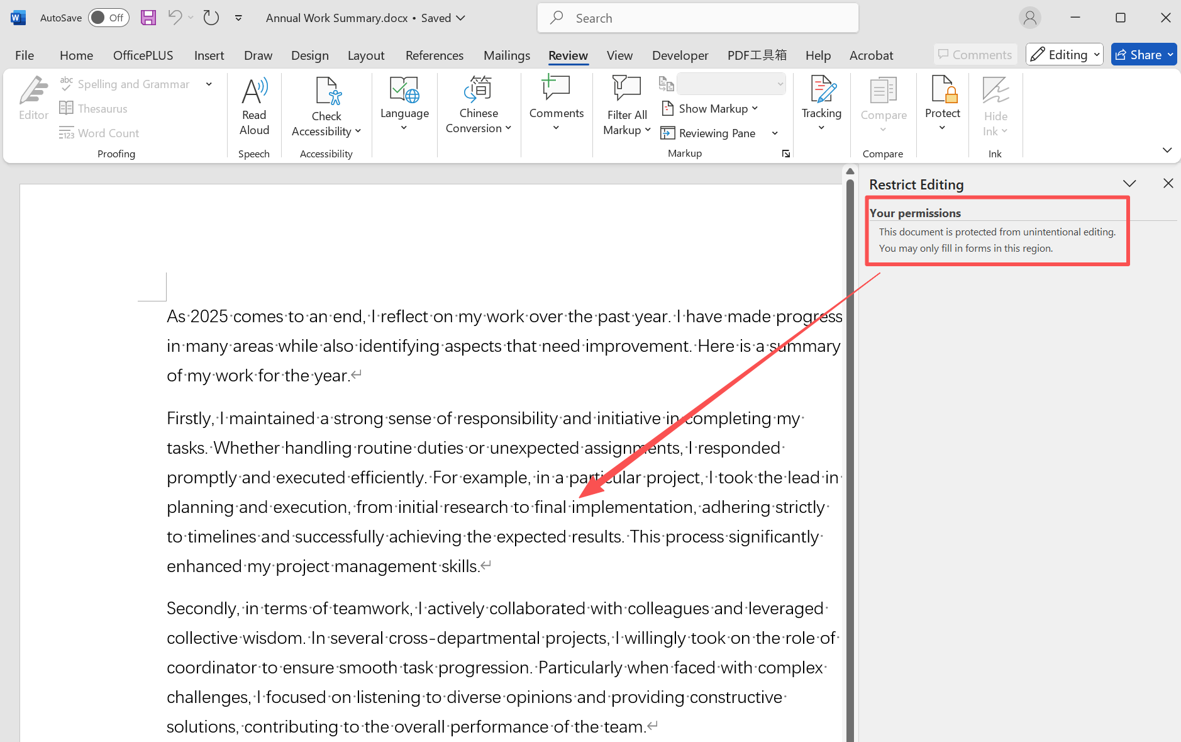Click the vertical scrollbar up arrow
The height and width of the screenshot is (742, 1181).
[850, 171]
